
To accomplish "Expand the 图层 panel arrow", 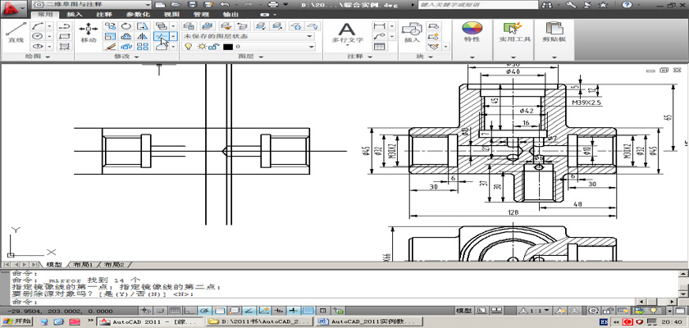I will tap(261, 57).
